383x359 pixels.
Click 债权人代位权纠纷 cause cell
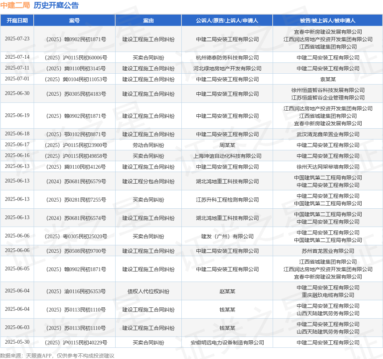(148, 291)
